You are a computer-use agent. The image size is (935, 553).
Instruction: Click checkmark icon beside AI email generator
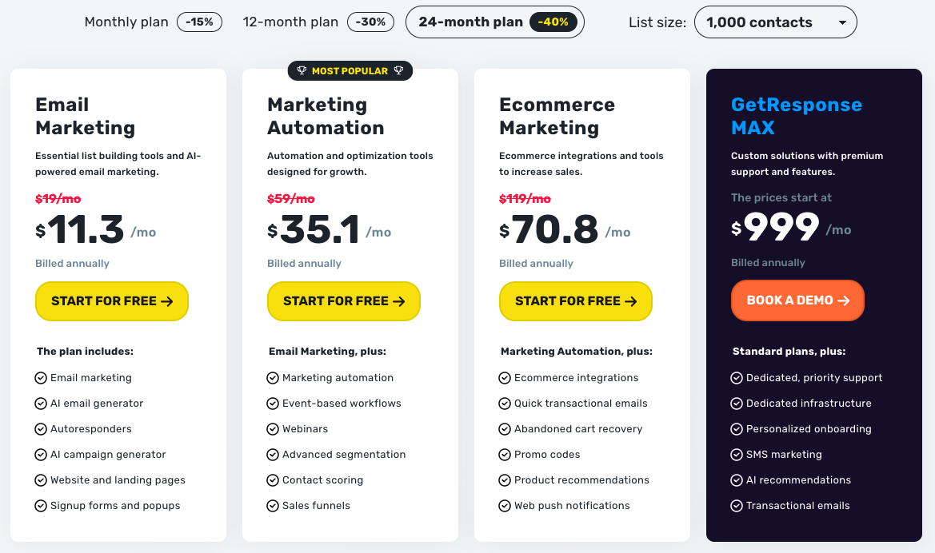41,404
